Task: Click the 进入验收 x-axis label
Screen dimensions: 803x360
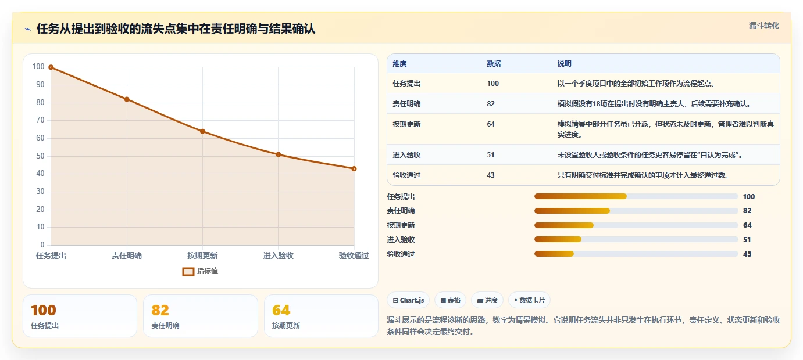Action: pyautogui.click(x=279, y=255)
